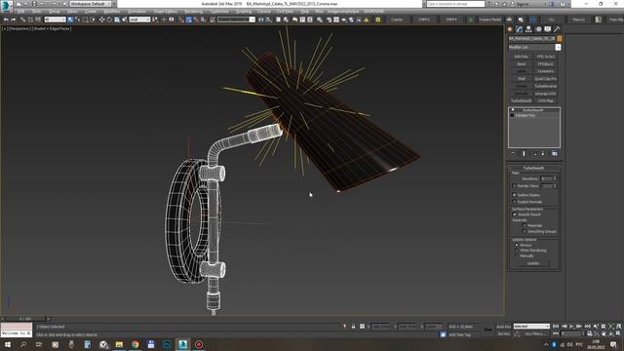Click the UVW Map modifier button
The width and height of the screenshot is (624, 351).
click(x=546, y=101)
